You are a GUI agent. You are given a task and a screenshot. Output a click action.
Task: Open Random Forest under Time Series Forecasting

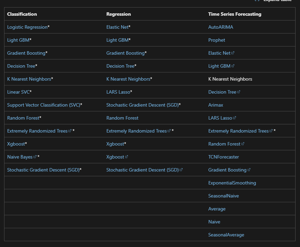pyautogui.click(x=226, y=144)
